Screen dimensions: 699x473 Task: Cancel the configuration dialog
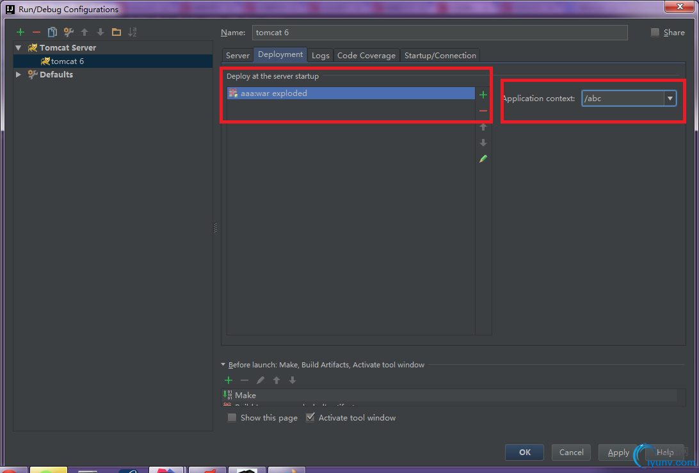tap(571, 452)
